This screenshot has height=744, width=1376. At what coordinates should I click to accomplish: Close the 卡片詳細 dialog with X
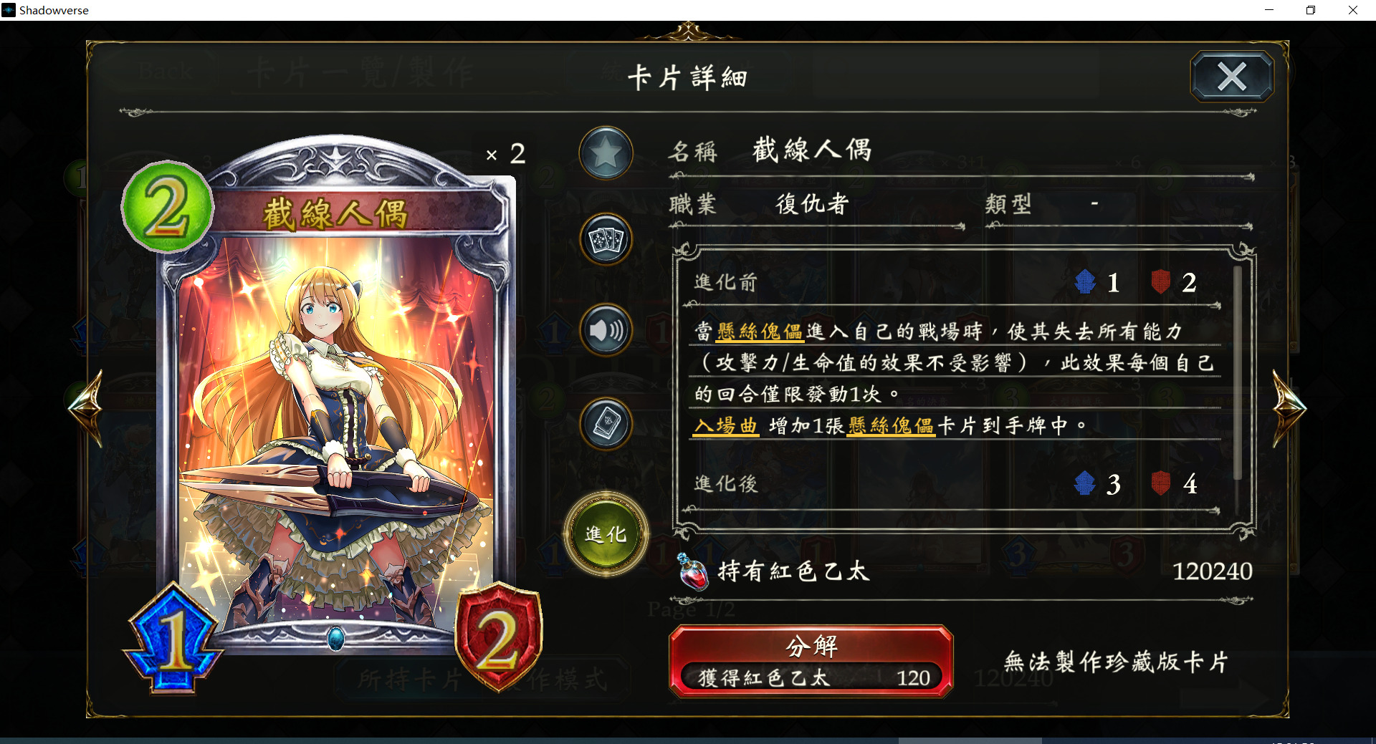(x=1232, y=76)
